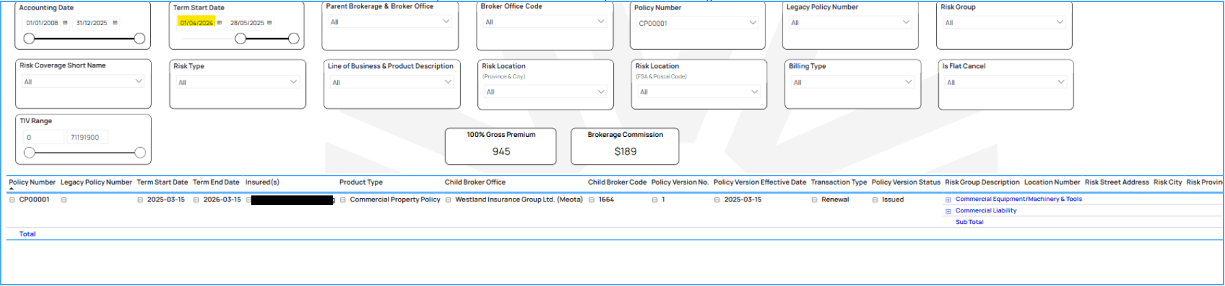Viewport: 1225px width, 286px height.
Task: Sort by Risk Street Address column header
Action: (1117, 182)
